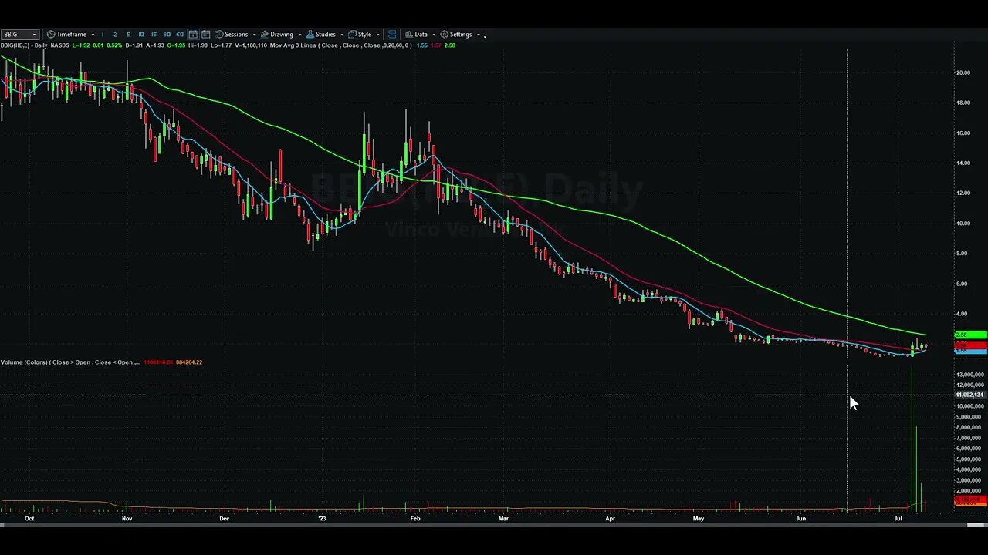
Task: Click the L=1.92 last price value
Action: (81, 45)
